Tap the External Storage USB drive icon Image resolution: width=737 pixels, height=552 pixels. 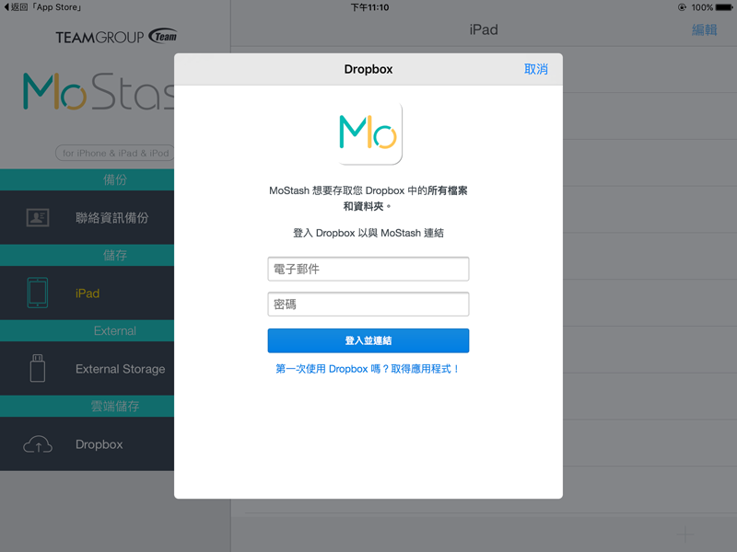tap(38, 369)
